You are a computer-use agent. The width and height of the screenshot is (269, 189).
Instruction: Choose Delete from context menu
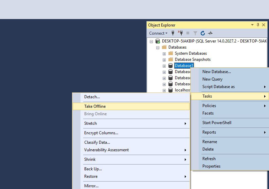coord(230,149)
